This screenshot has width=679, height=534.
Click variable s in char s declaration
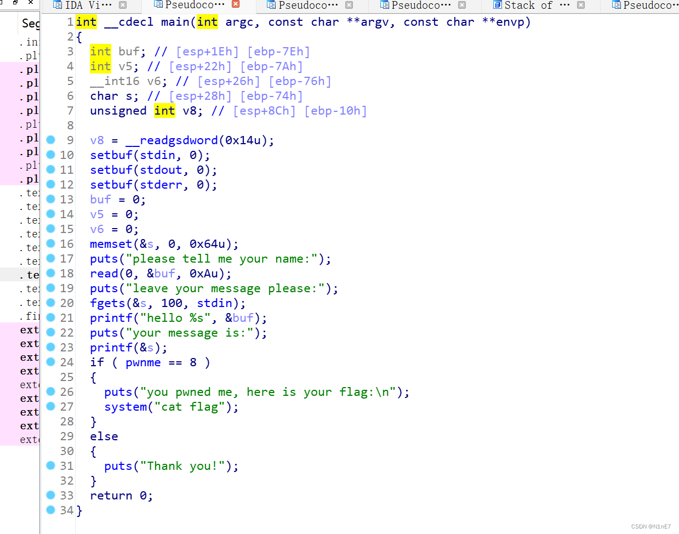129,96
